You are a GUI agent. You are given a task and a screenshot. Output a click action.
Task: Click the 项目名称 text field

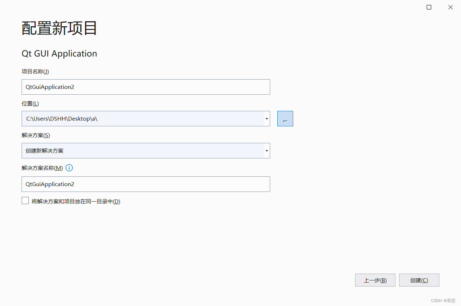point(146,87)
